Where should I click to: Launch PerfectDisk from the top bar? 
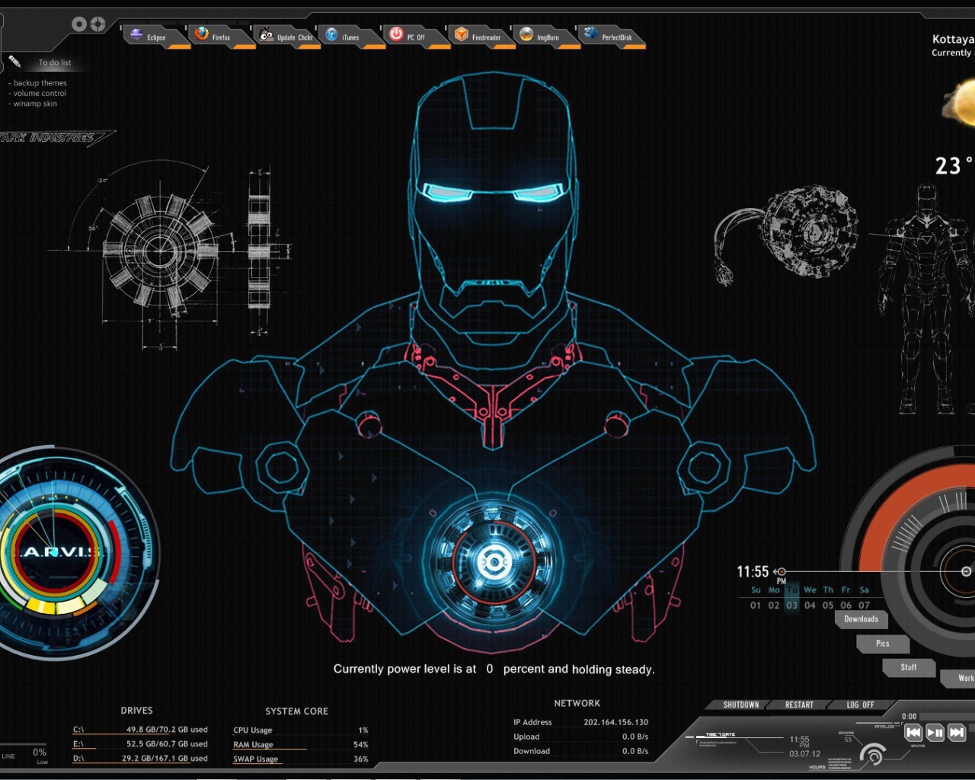tap(591, 34)
